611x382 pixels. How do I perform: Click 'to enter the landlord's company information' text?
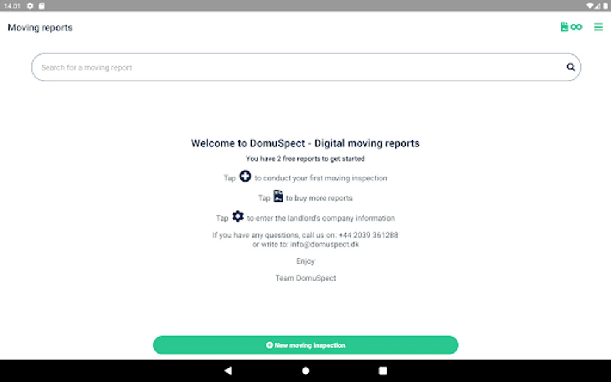321,218
